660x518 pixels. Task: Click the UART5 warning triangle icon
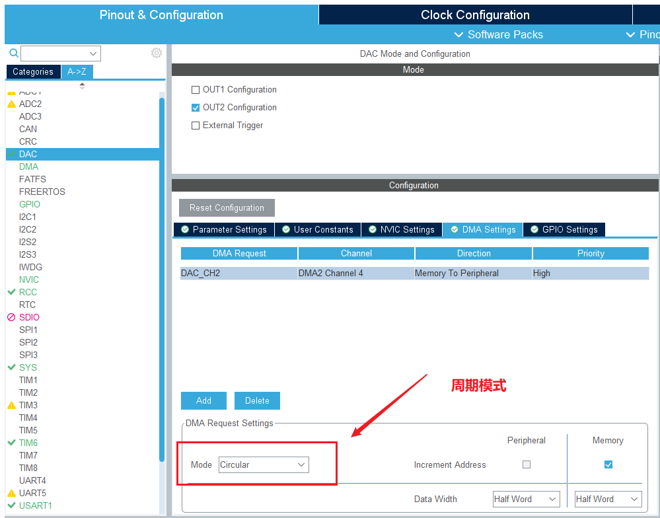12,493
